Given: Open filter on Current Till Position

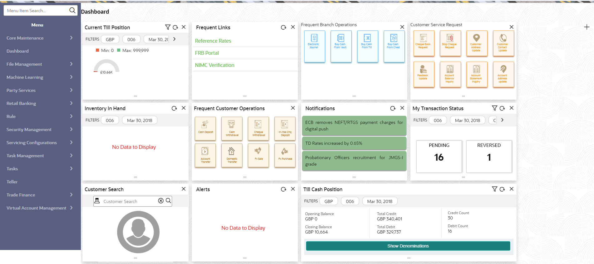Looking at the screenshot, I should point(168,27).
